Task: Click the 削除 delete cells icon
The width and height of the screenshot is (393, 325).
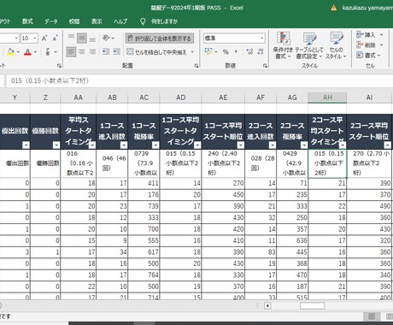Action: point(360,44)
